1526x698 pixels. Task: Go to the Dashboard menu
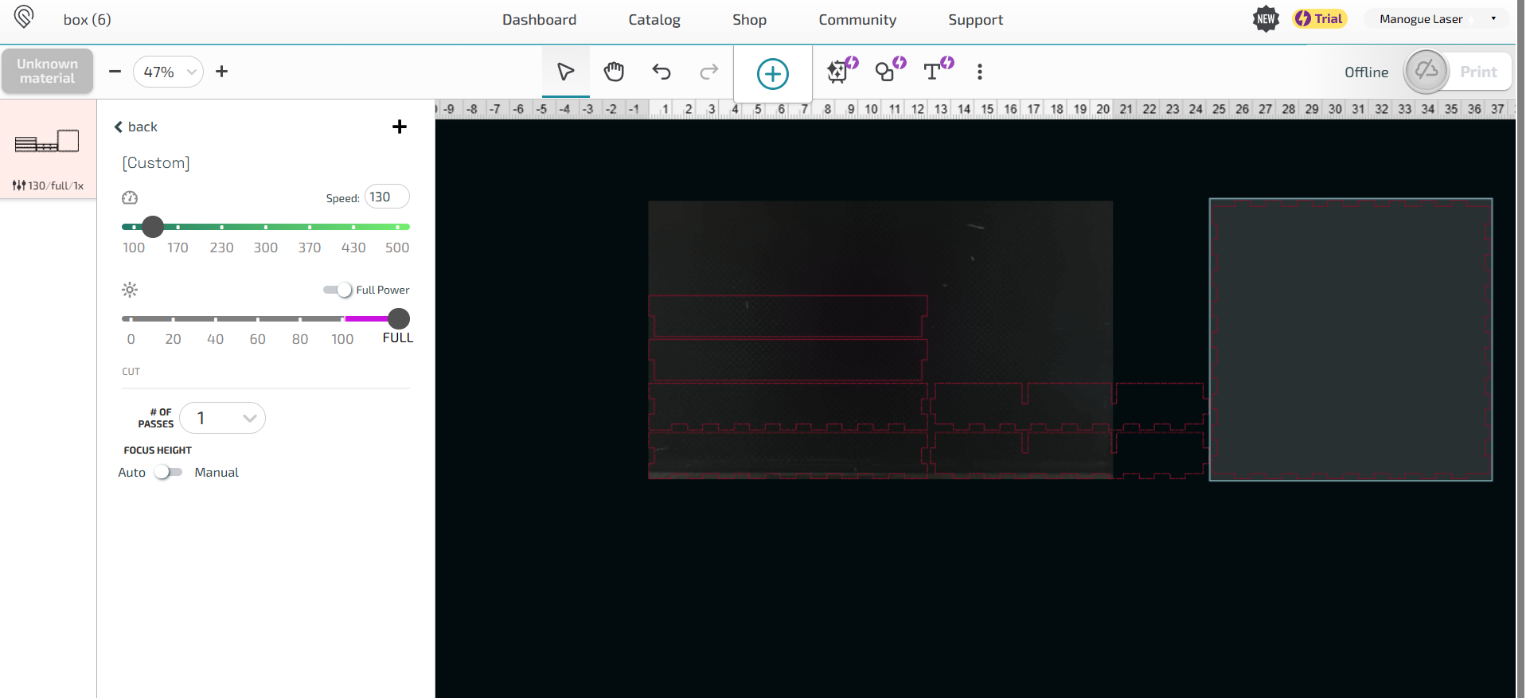pyautogui.click(x=539, y=20)
